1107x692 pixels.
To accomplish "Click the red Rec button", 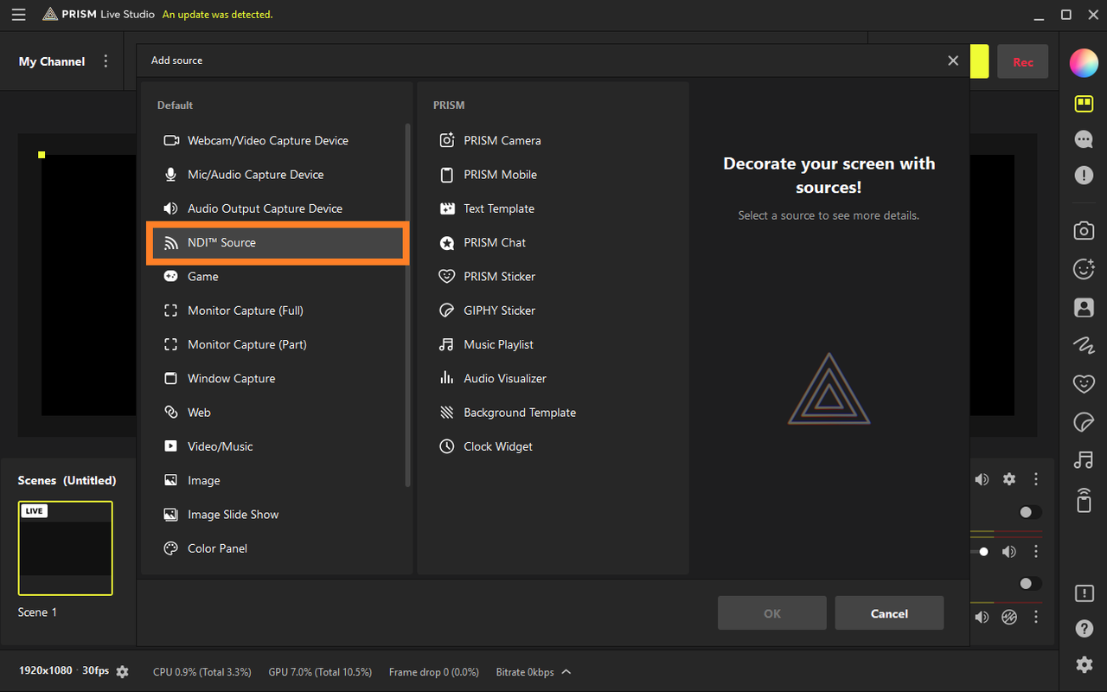I will click(x=1023, y=62).
